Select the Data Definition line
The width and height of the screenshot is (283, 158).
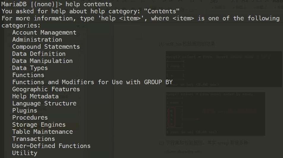click(39, 54)
